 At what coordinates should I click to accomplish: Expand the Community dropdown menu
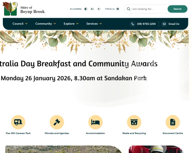pos(46,24)
